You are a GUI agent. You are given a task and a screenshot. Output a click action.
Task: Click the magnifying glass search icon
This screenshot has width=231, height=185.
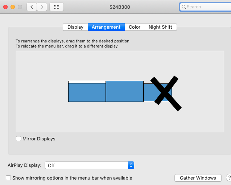click(x=184, y=7)
